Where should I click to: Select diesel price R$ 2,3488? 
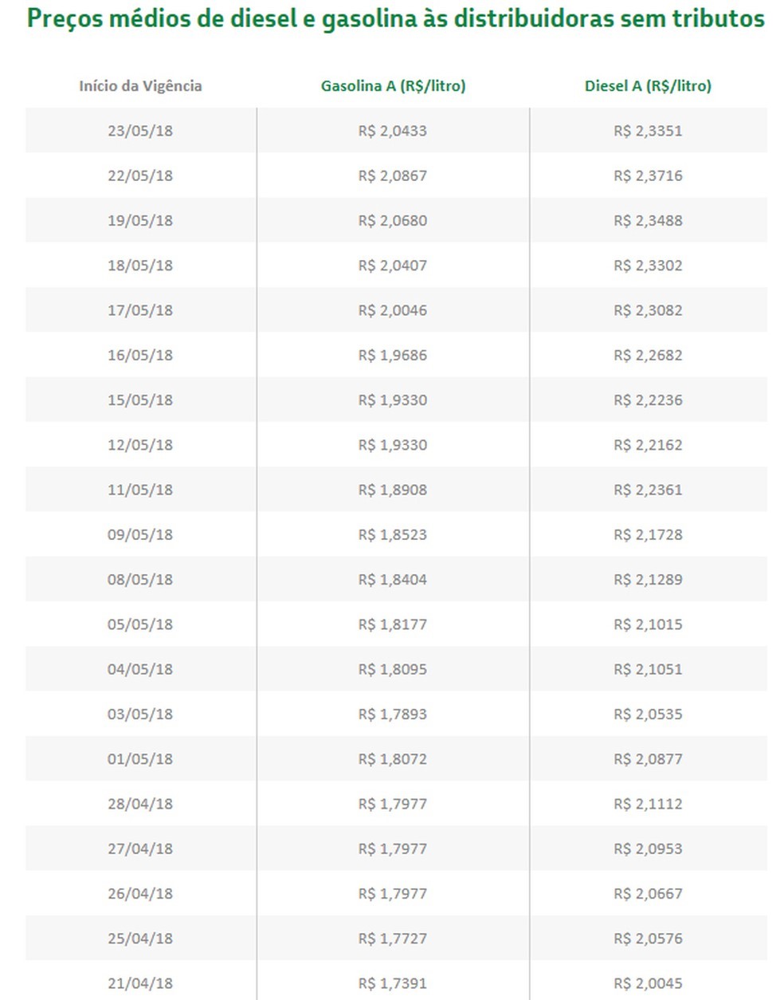pos(648,221)
